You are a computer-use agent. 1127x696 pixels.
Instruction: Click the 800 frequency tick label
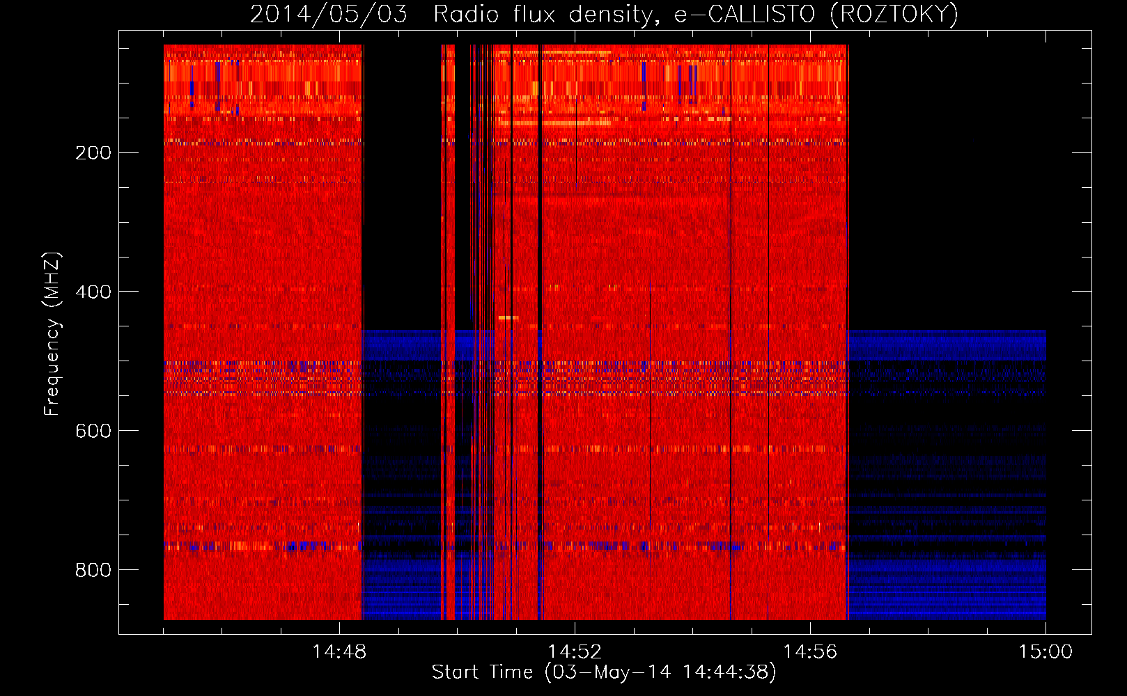click(x=93, y=570)
